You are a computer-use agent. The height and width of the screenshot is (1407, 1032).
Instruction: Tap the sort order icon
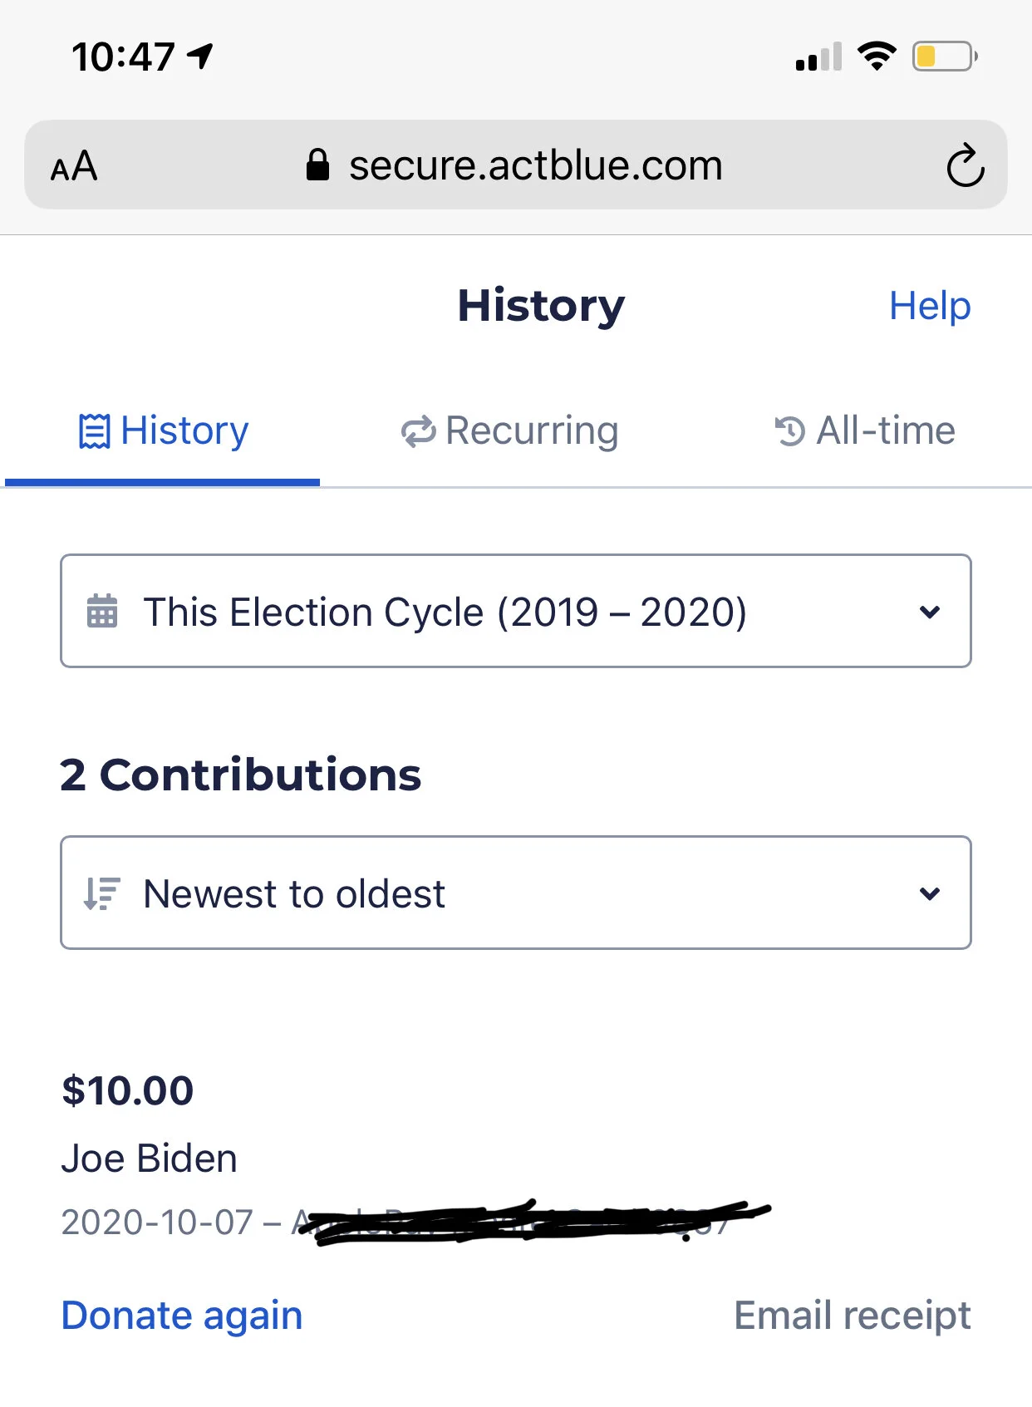pos(102,893)
